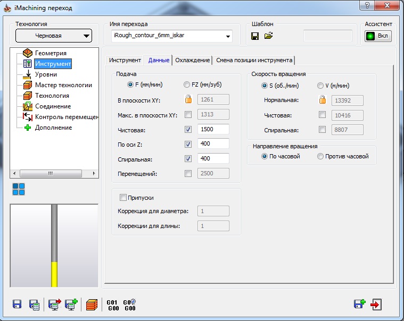Select Дополнение in the tree

[x=53, y=128]
